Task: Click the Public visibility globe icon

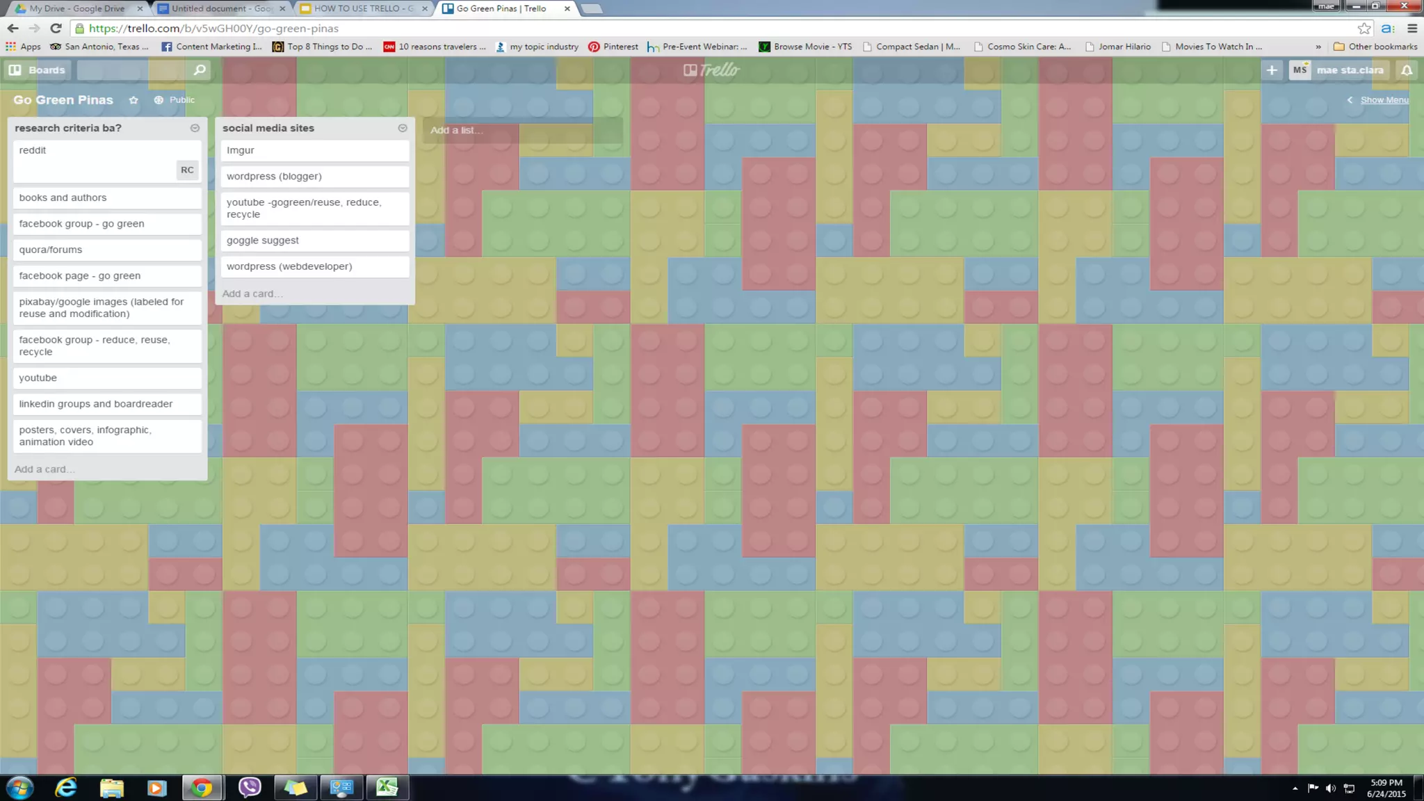Action: (x=159, y=100)
